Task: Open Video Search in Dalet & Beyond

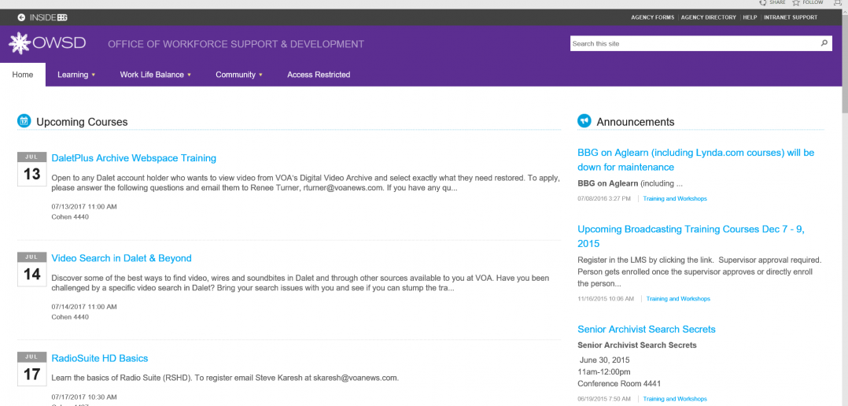Action: point(121,258)
